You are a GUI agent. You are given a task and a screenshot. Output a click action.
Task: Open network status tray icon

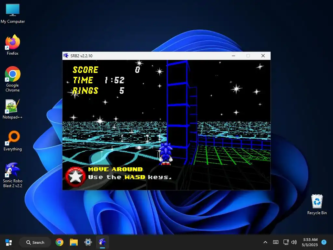(286, 242)
